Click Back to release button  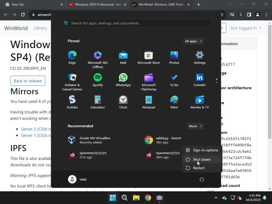point(28,81)
